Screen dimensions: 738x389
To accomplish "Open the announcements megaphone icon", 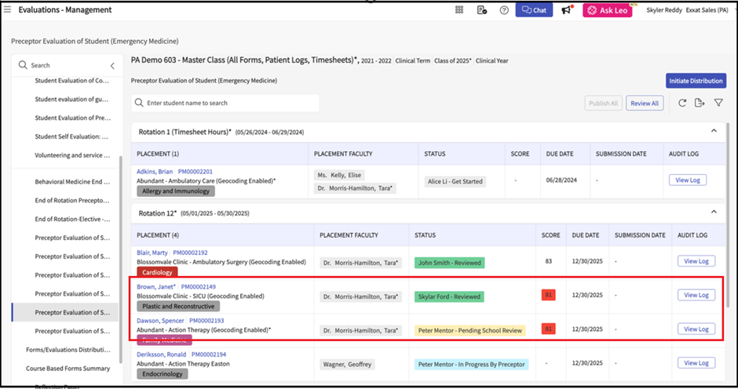I will [x=566, y=10].
